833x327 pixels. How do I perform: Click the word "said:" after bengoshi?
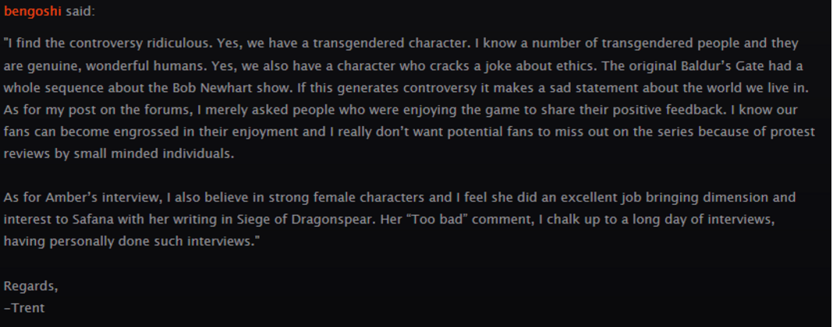tap(80, 12)
